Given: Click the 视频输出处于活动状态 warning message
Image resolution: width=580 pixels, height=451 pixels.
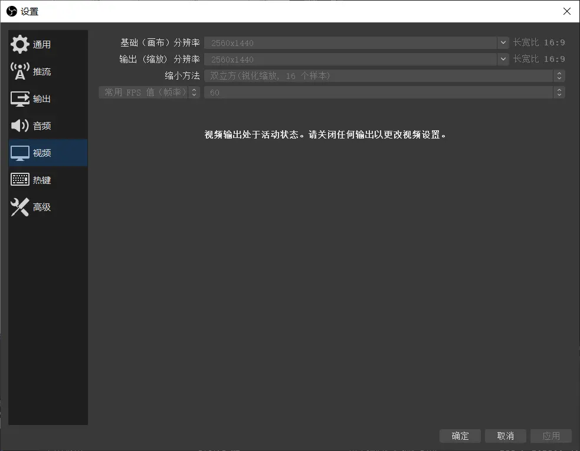Looking at the screenshot, I should 326,134.
